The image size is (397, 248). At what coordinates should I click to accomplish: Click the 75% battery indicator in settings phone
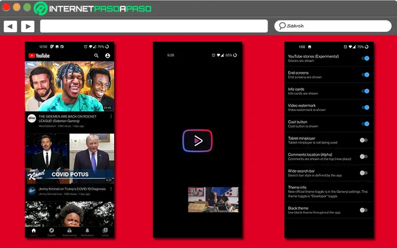(x=363, y=47)
